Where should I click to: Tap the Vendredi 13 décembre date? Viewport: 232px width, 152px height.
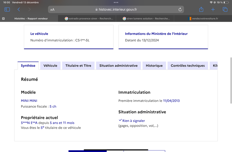coord(25,2)
